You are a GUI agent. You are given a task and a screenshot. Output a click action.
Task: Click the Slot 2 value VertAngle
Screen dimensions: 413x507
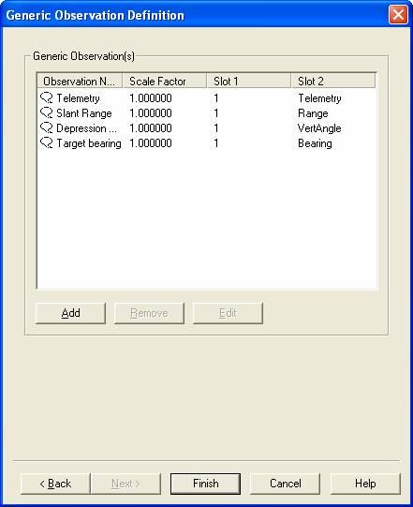tap(319, 128)
